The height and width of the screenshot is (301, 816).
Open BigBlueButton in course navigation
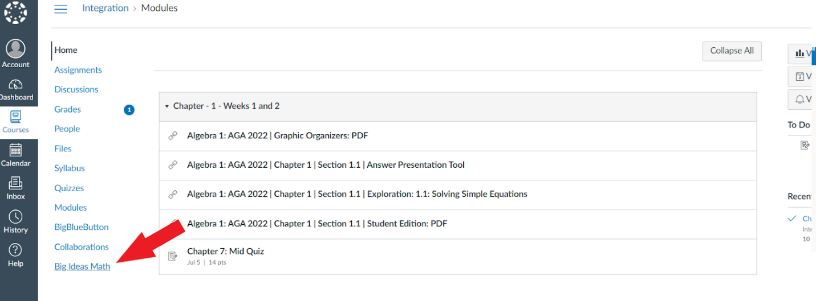pyautogui.click(x=82, y=227)
